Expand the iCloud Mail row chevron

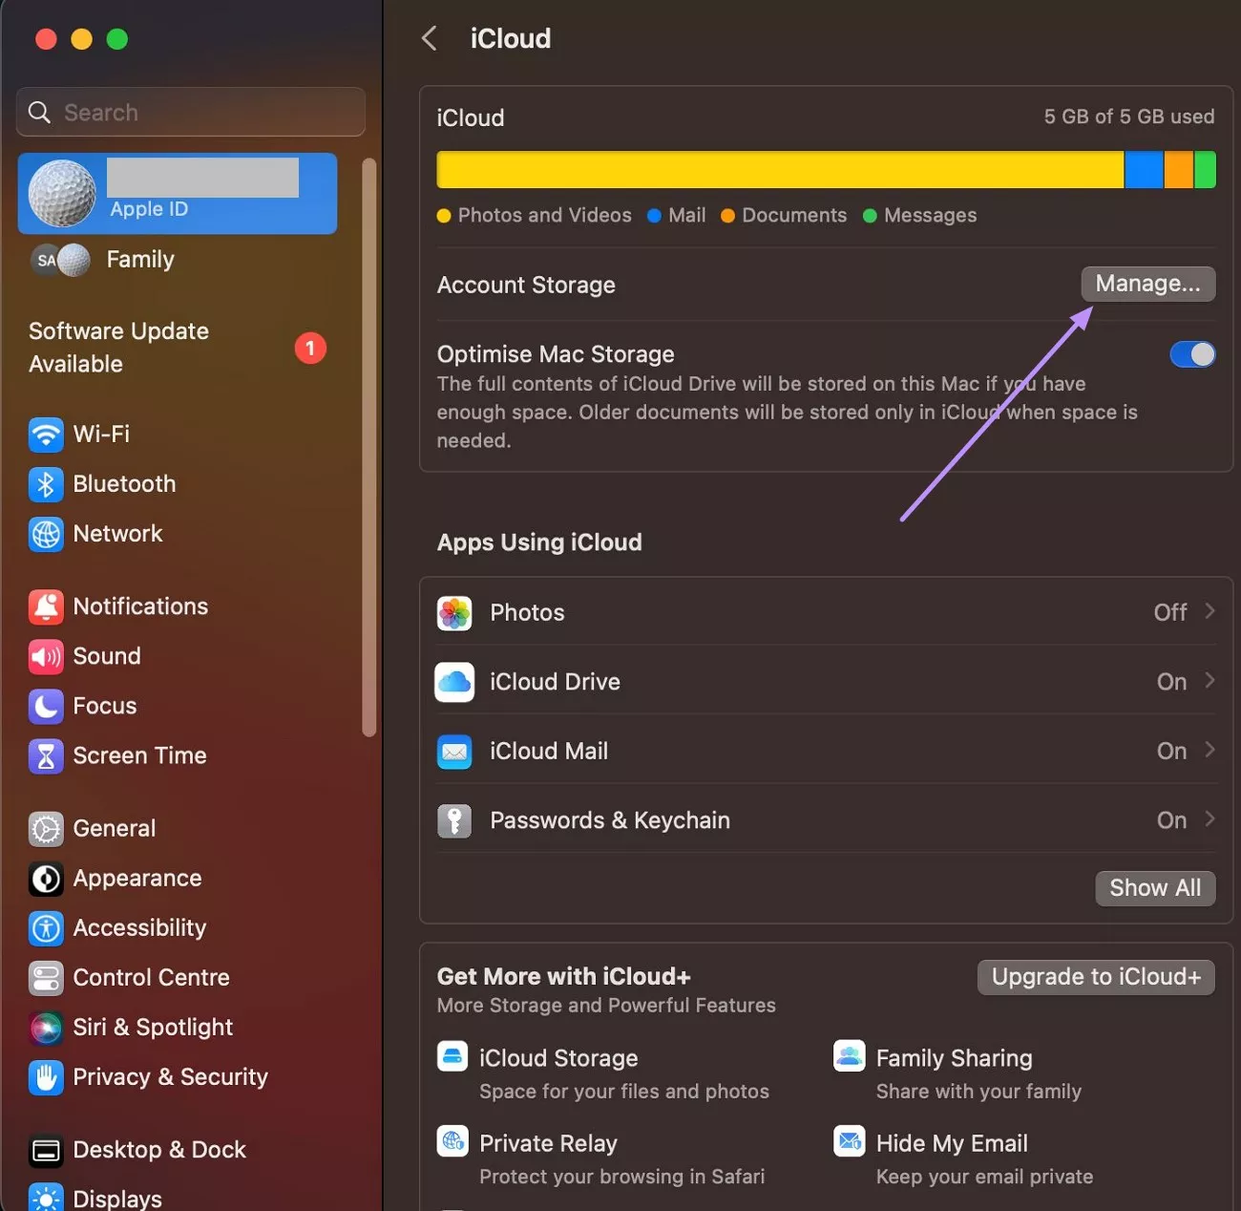(x=1209, y=750)
